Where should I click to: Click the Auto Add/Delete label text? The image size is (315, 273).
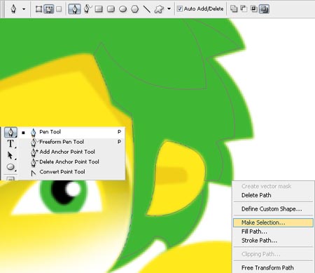coord(204,9)
